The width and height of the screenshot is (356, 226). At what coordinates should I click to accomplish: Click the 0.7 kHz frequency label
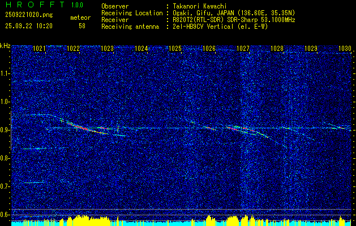click(x=6, y=186)
